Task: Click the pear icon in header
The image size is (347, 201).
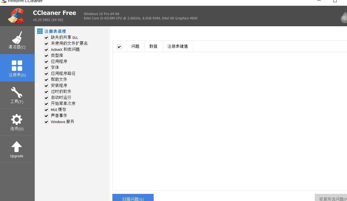Action: click(x=344, y=17)
